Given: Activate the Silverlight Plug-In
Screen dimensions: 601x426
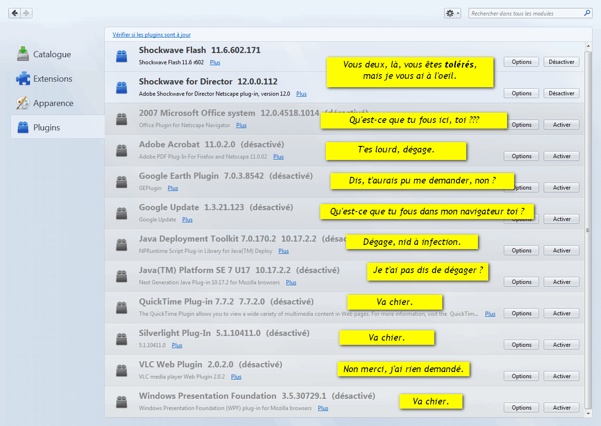Looking at the screenshot, I should [x=562, y=345].
